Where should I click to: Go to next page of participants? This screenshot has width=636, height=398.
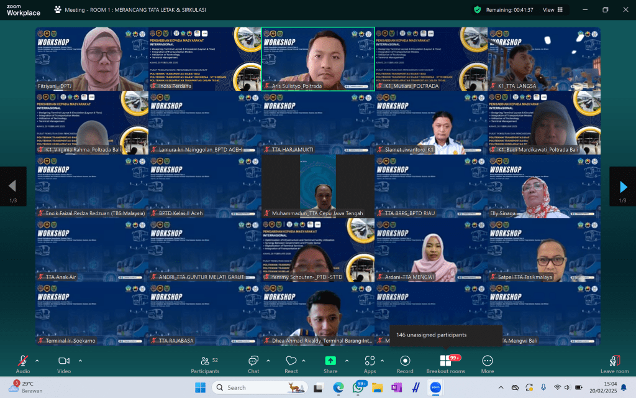click(x=622, y=187)
